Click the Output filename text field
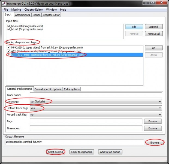Viewport: 169px width, 164px height. pos(75,142)
